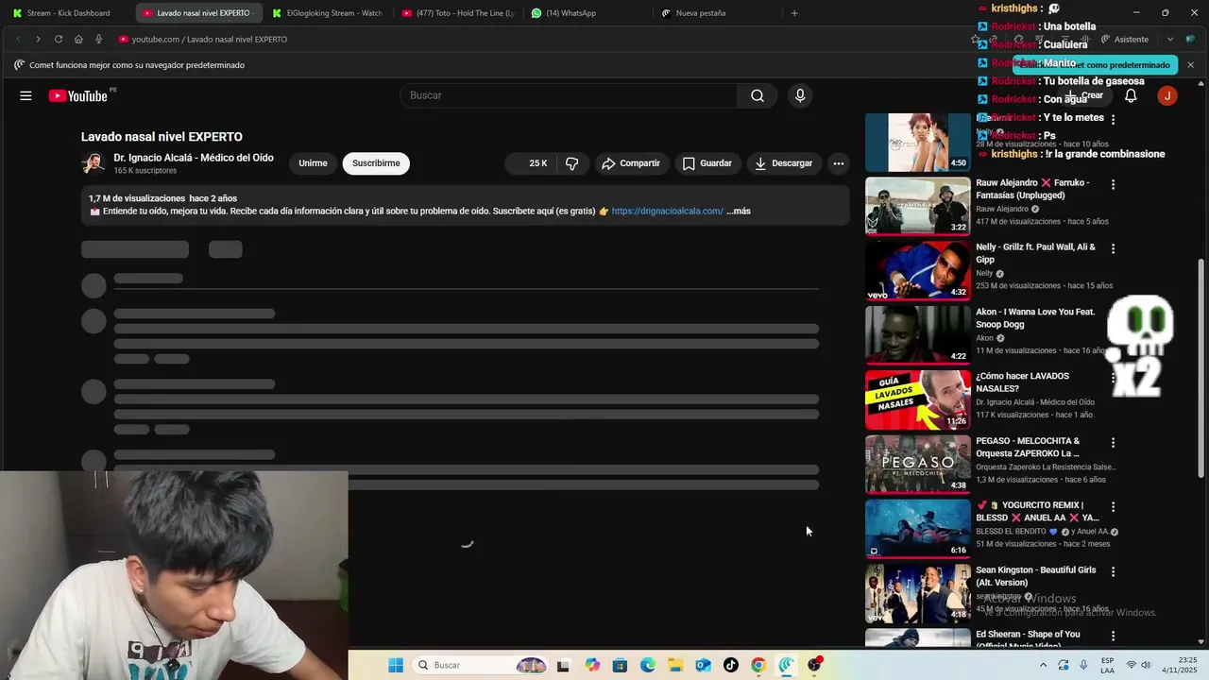Screen dimensions: 1209x680
Task: Open YouTube notifications bell
Action: pyautogui.click(x=1131, y=95)
